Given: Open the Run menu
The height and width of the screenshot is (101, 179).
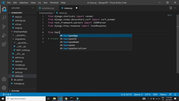Looking at the screenshot, I should click(45, 3).
